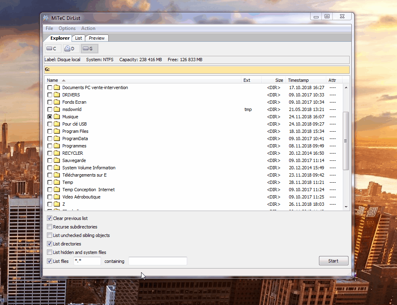
Task: Open the Options menu
Action: [x=67, y=28]
